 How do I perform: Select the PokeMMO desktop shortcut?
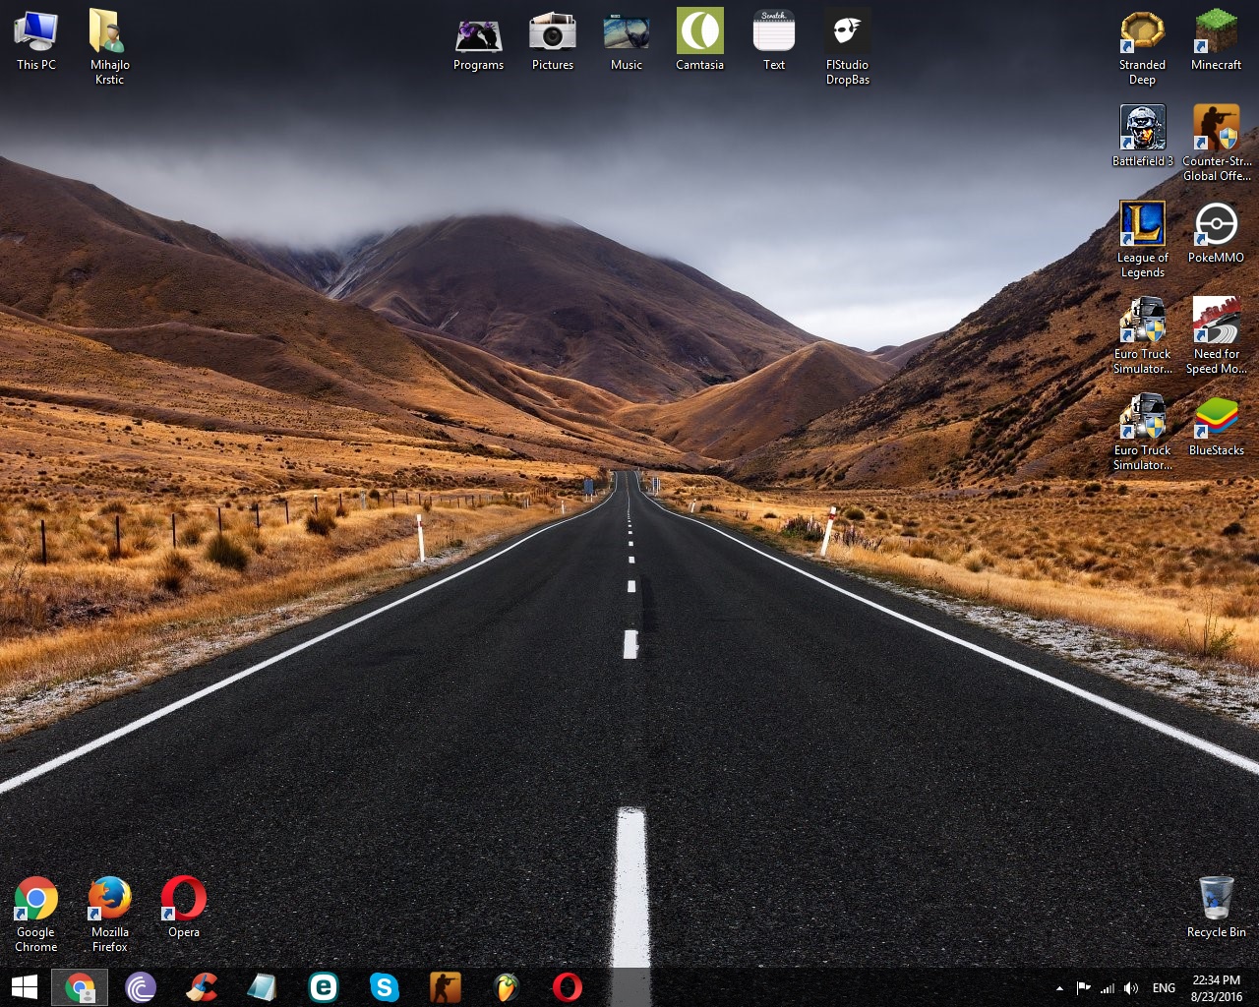[1217, 232]
